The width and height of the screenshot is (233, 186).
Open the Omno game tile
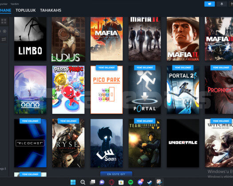pos(30,90)
